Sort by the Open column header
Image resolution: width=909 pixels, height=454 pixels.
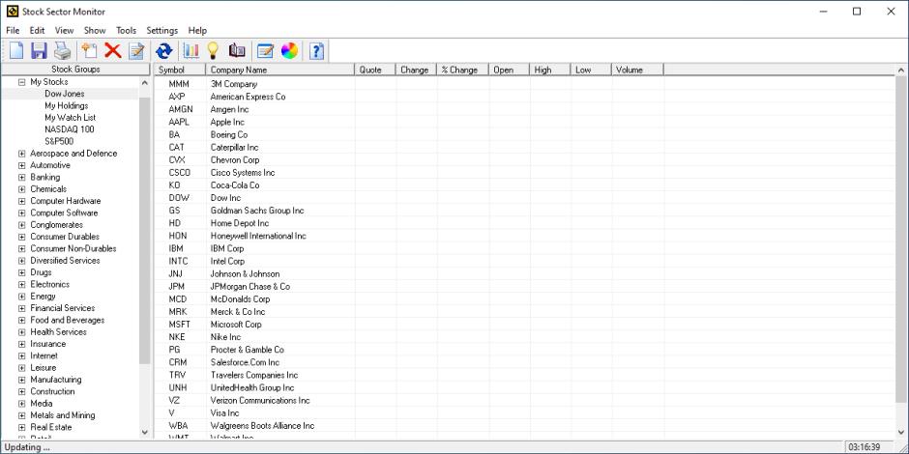point(509,70)
